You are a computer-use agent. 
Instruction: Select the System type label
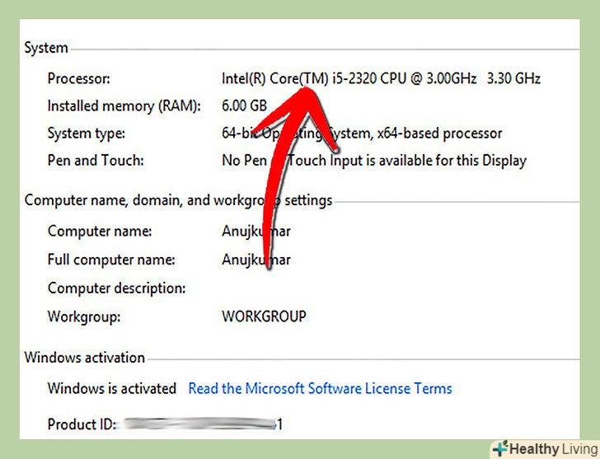click(86, 133)
